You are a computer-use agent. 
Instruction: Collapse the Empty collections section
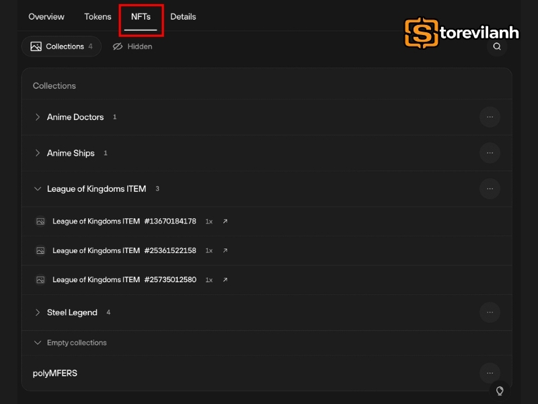pos(38,343)
